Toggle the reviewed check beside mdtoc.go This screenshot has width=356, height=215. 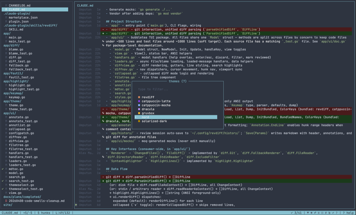tap(2, 169)
